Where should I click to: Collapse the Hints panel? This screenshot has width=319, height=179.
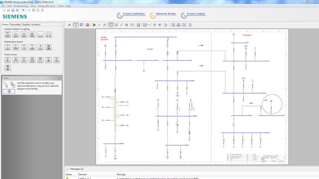[59, 78]
